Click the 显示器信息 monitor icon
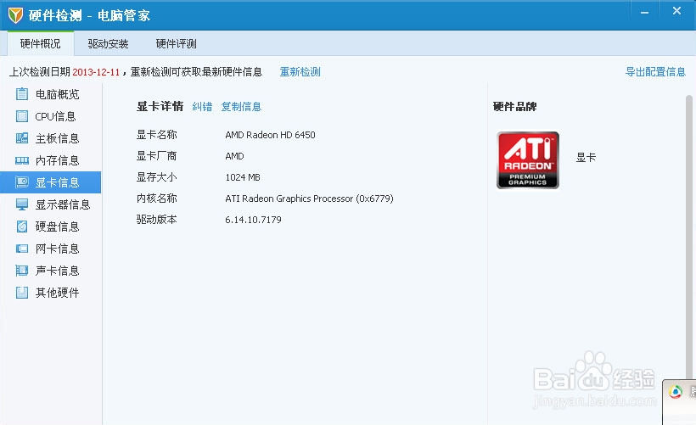 tap(22, 204)
